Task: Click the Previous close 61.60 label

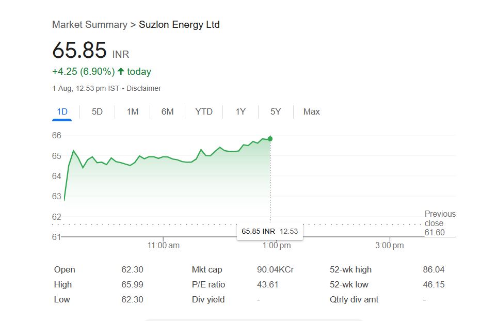Action: [440, 223]
